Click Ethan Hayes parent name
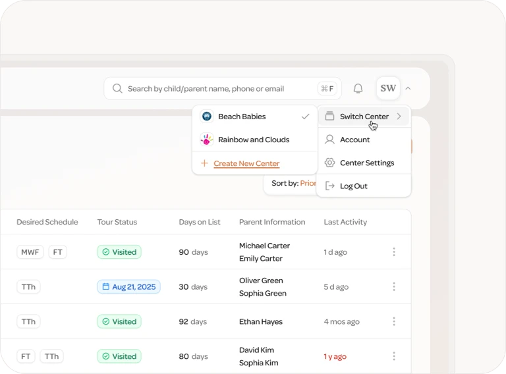Image resolution: width=506 pixels, height=374 pixels. pos(261,322)
